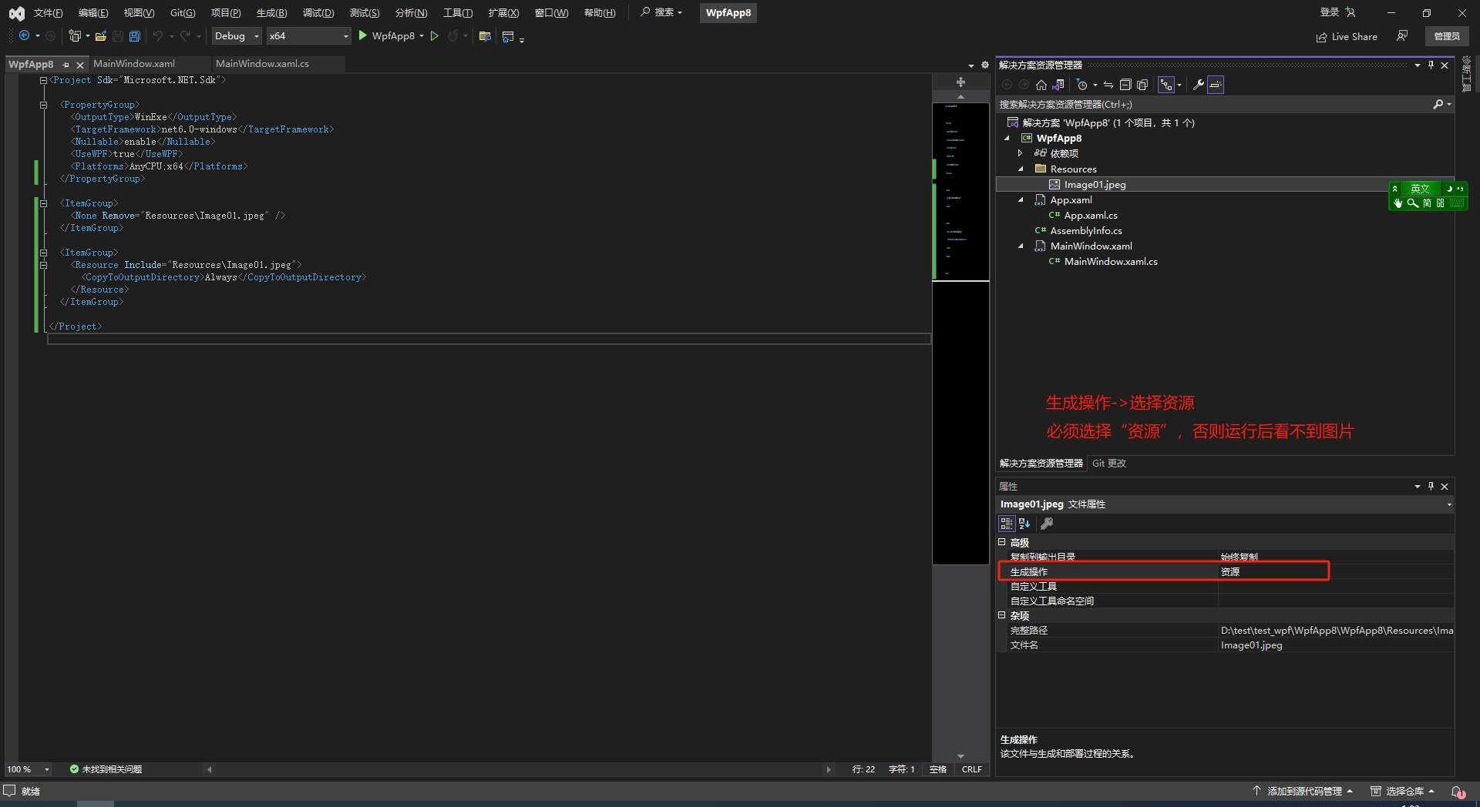Screen dimensions: 1480x807
Task: Click 添加到源代码管理 in status bar
Action: [1303, 791]
